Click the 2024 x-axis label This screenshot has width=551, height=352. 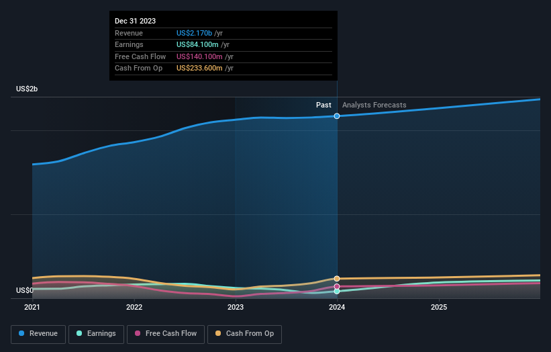pyautogui.click(x=337, y=307)
